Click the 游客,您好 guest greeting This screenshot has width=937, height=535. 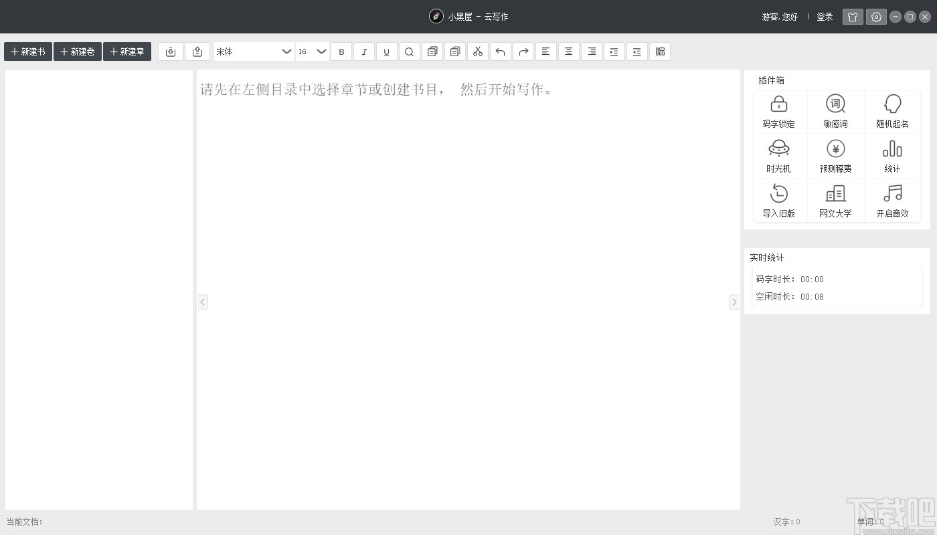click(780, 17)
